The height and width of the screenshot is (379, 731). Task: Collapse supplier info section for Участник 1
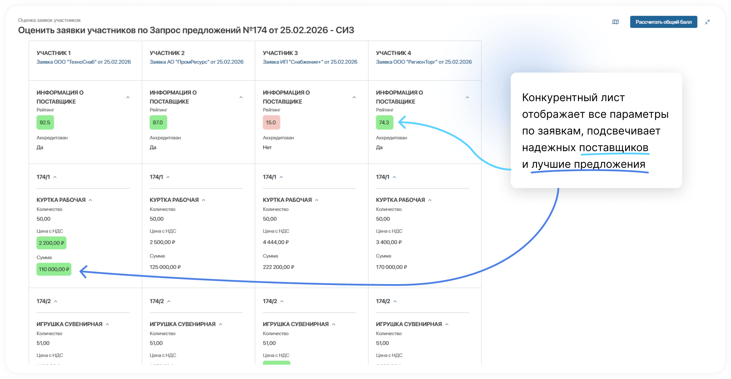tap(128, 97)
